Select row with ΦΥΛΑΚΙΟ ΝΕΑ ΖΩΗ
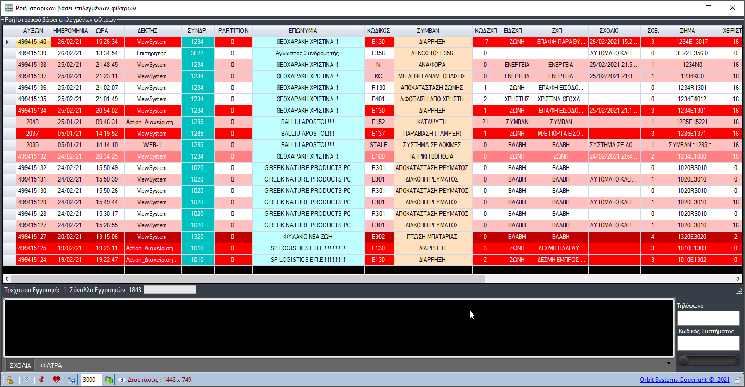The image size is (745, 387). pos(310,237)
